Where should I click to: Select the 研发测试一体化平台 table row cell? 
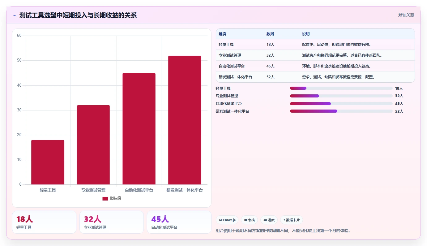tap(235, 77)
